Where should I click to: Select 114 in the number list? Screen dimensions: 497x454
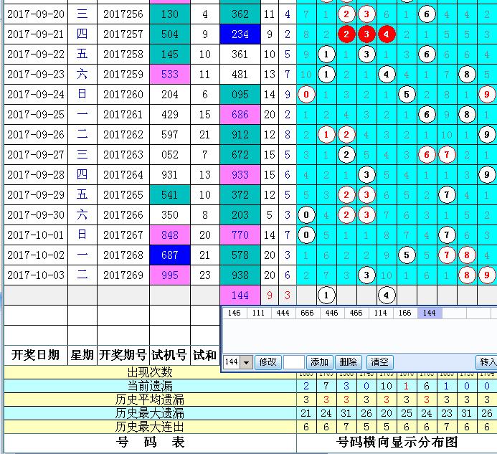pyautogui.click(x=379, y=313)
